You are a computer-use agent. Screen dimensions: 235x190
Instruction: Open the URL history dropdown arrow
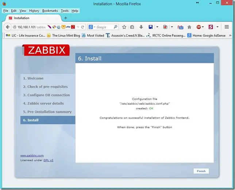tap(78, 27)
